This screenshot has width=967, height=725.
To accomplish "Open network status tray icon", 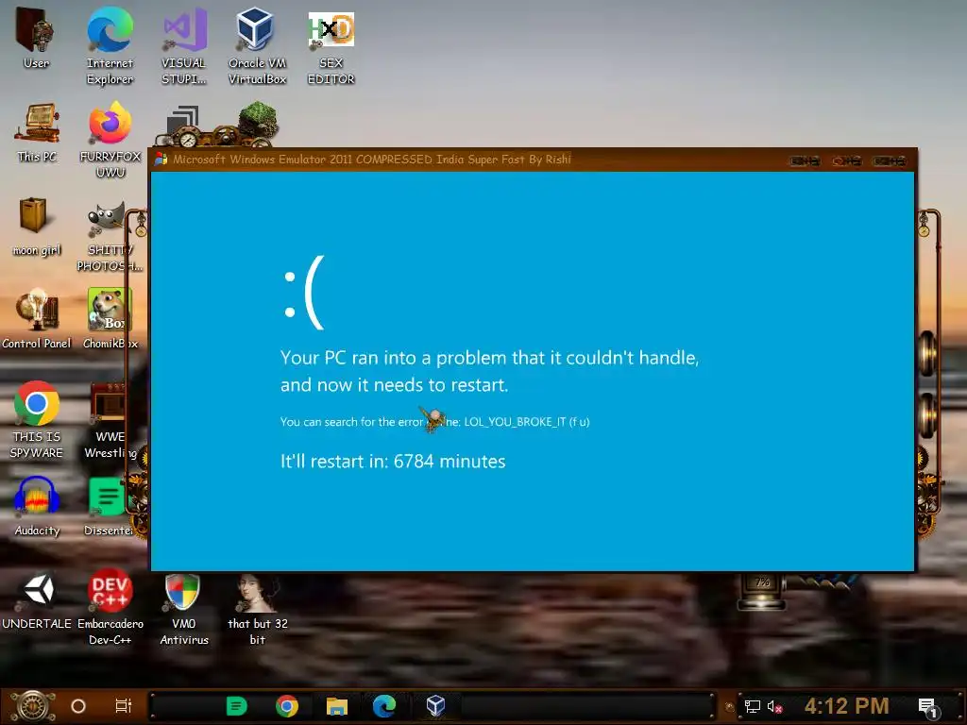I will pos(753,706).
